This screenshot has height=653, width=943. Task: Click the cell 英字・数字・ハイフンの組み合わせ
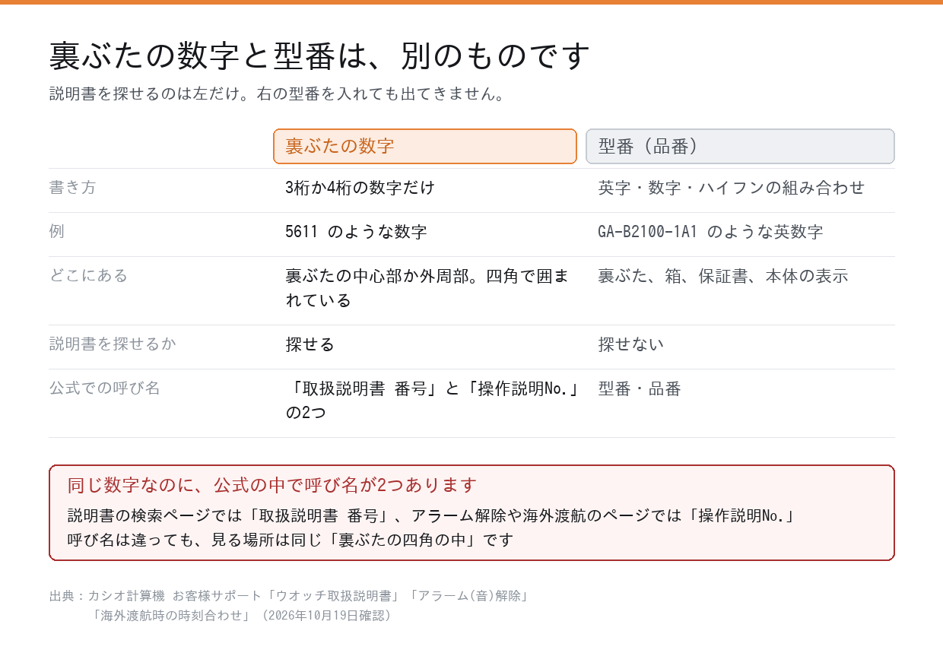(x=732, y=188)
